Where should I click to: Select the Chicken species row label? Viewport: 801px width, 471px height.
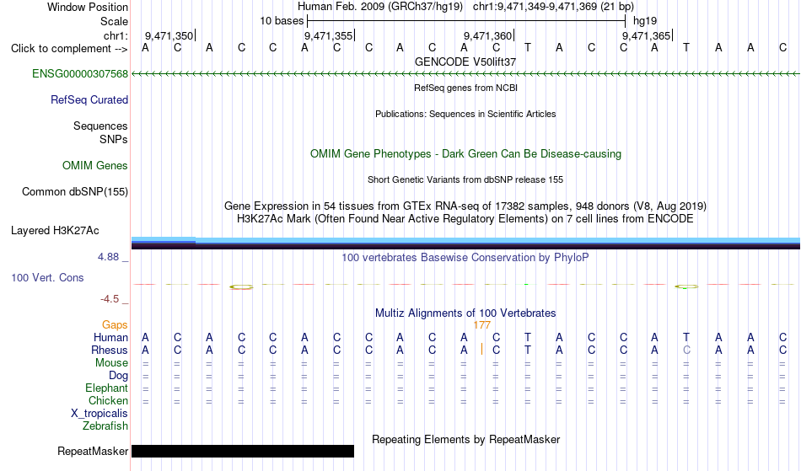click(108, 400)
